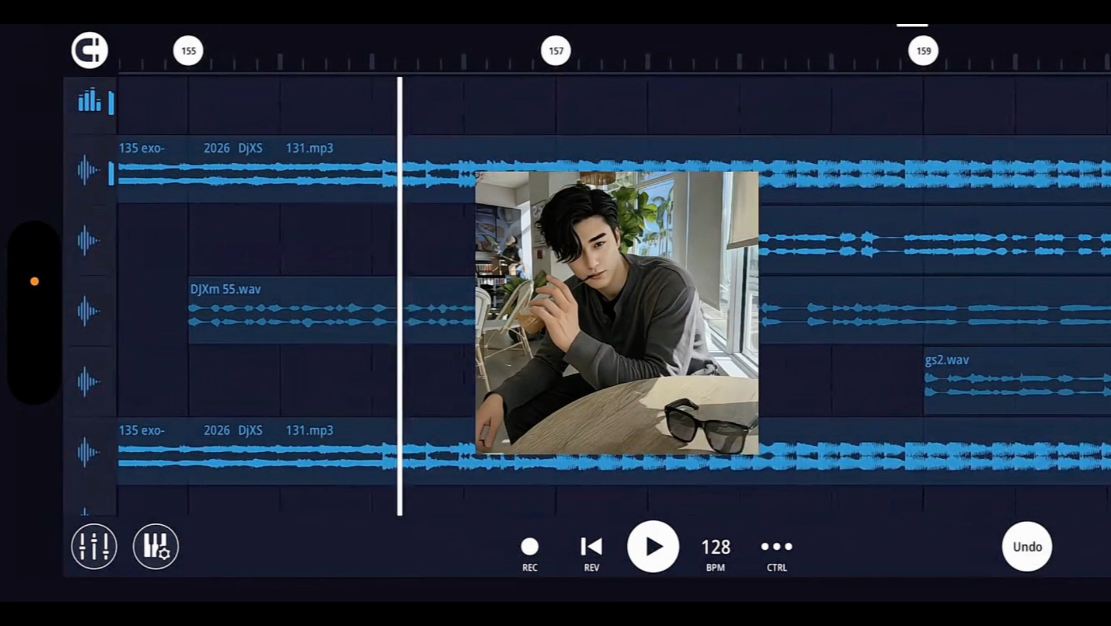Select the track icon directly above the DJXm 55.wav track
This screenshot has width=1111, height=626.
point(89,241)
